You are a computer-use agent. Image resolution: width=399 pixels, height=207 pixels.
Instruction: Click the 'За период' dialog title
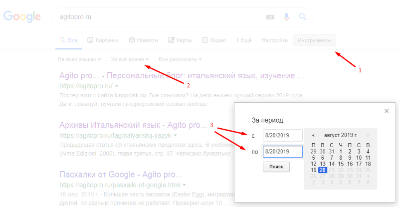267,120
